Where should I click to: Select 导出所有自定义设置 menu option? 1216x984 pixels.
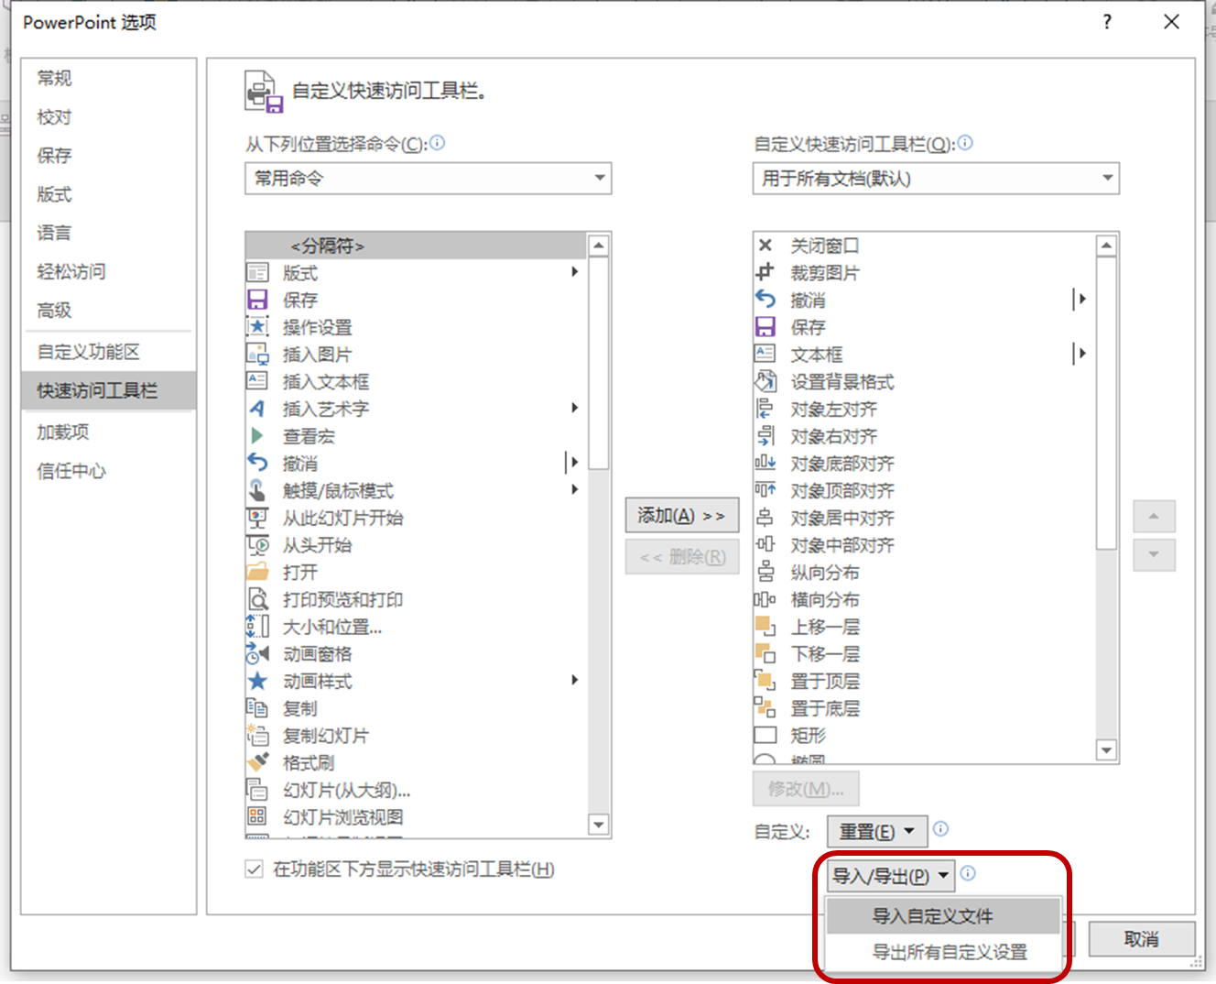tap(943, 952)
